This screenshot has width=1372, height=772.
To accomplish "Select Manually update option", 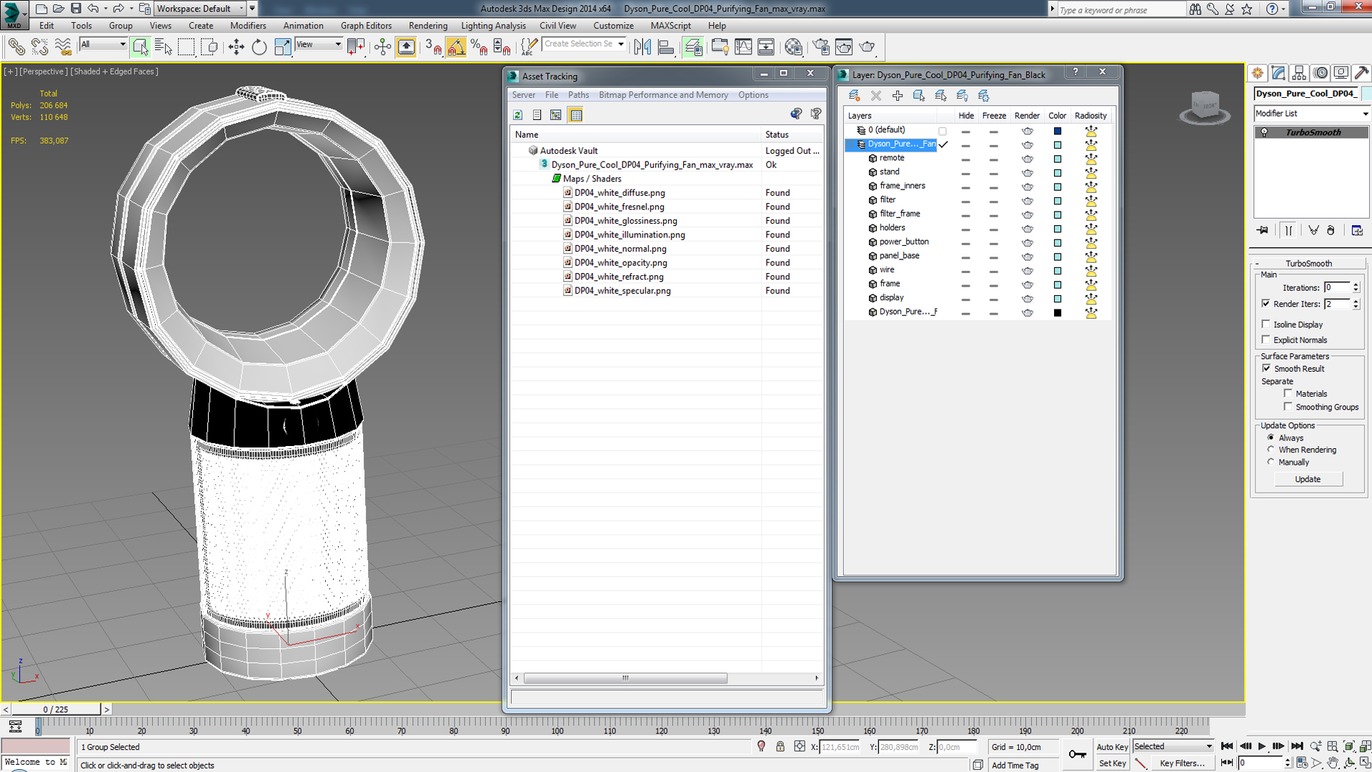I will tap(1271, 462).
